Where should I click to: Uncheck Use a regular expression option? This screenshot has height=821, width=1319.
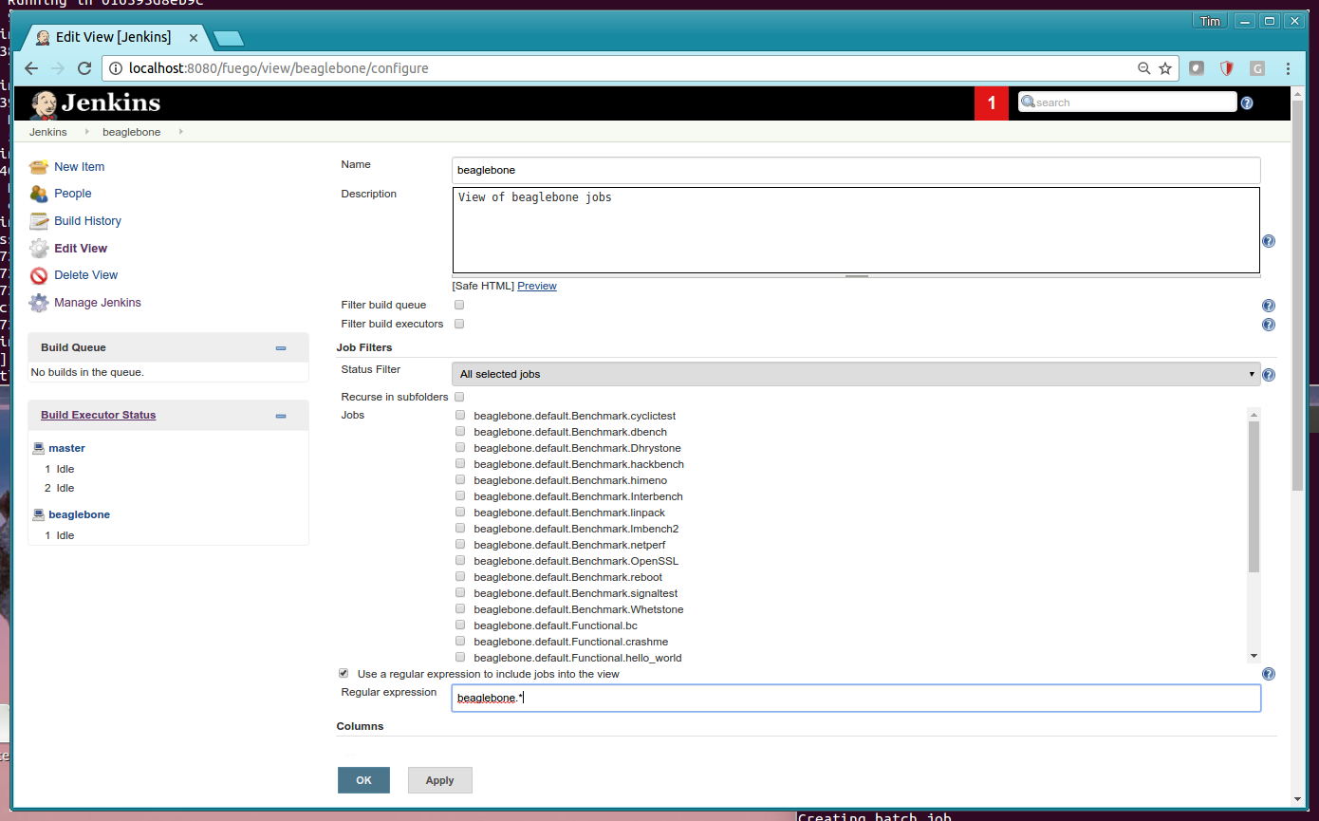click(344, 673)
